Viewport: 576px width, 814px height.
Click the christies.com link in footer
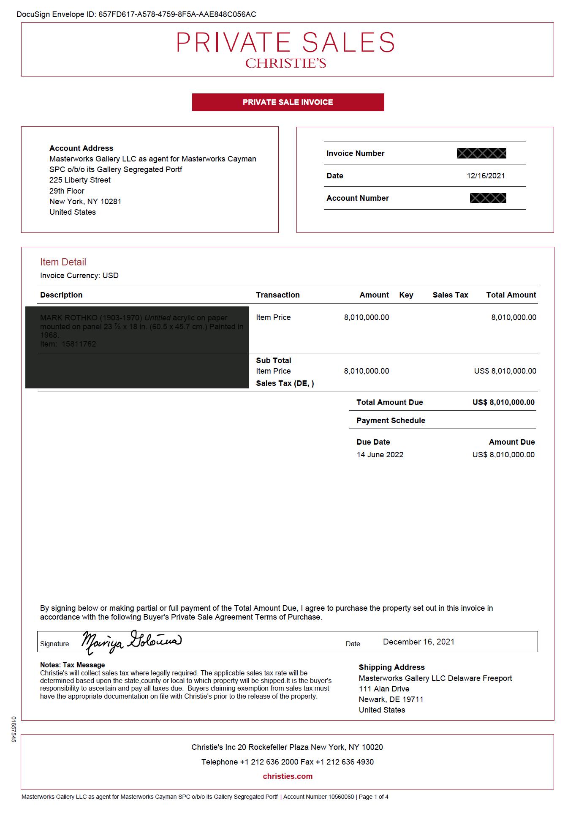(x=288, y=776)
